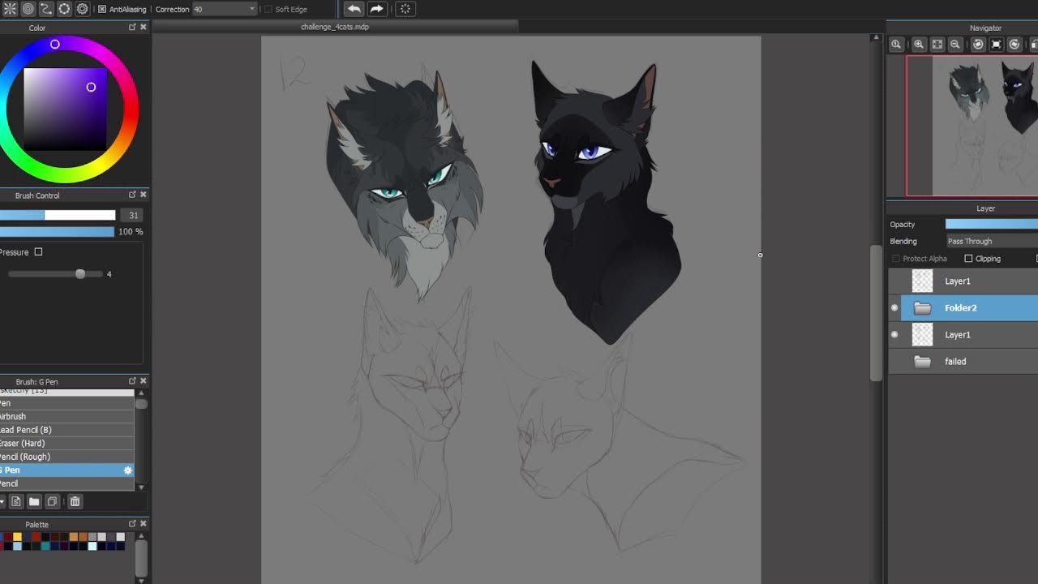Select the challenge_4cats.mdp document tab
Screen dimensions: 1038x584
point(335,27)
